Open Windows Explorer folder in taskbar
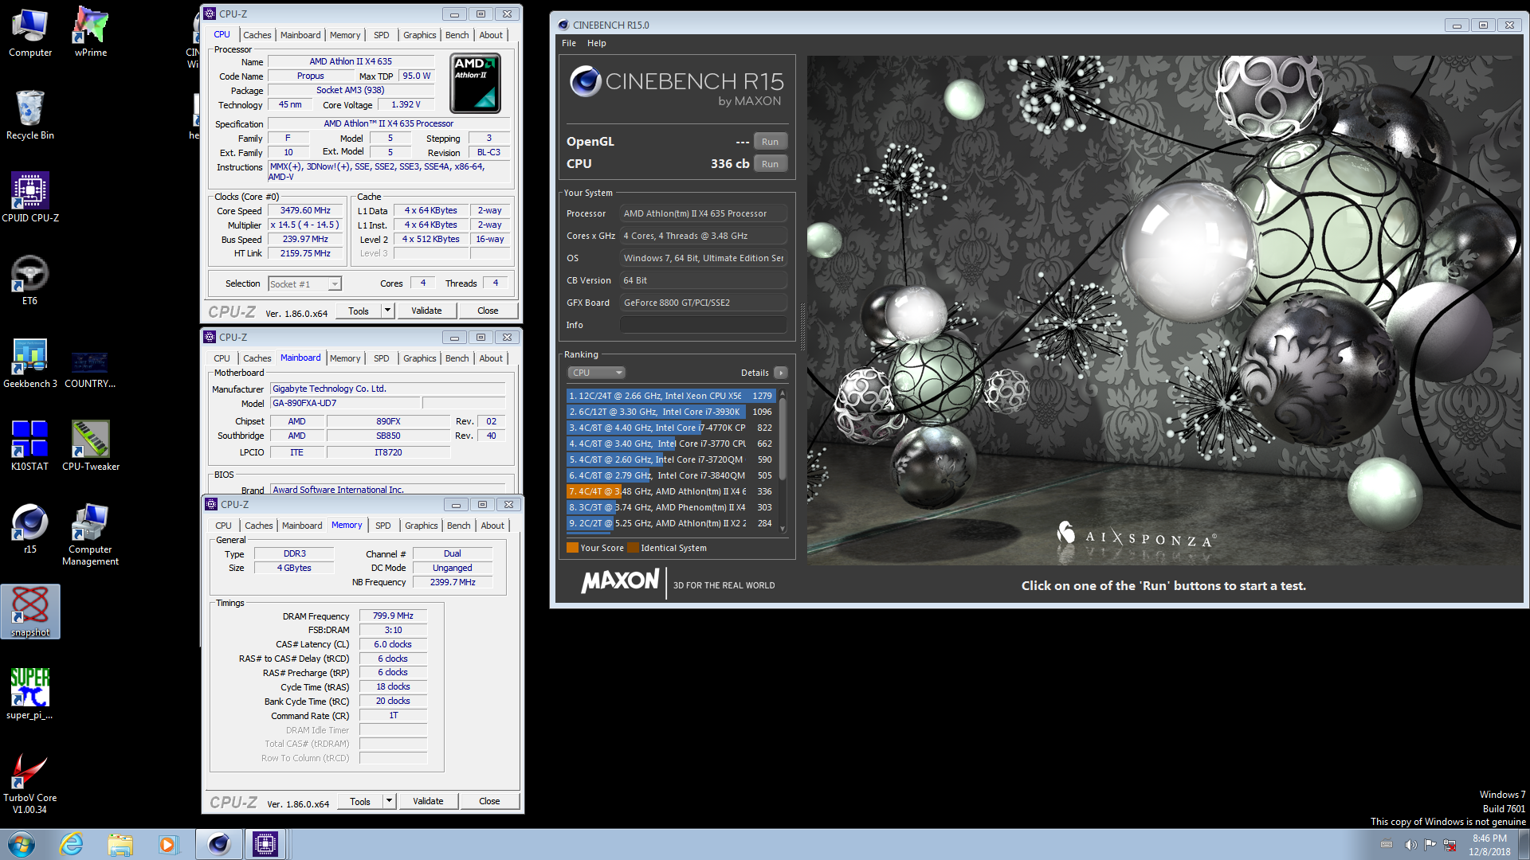This screenshot has height=860, width=1530. point(120,844)
